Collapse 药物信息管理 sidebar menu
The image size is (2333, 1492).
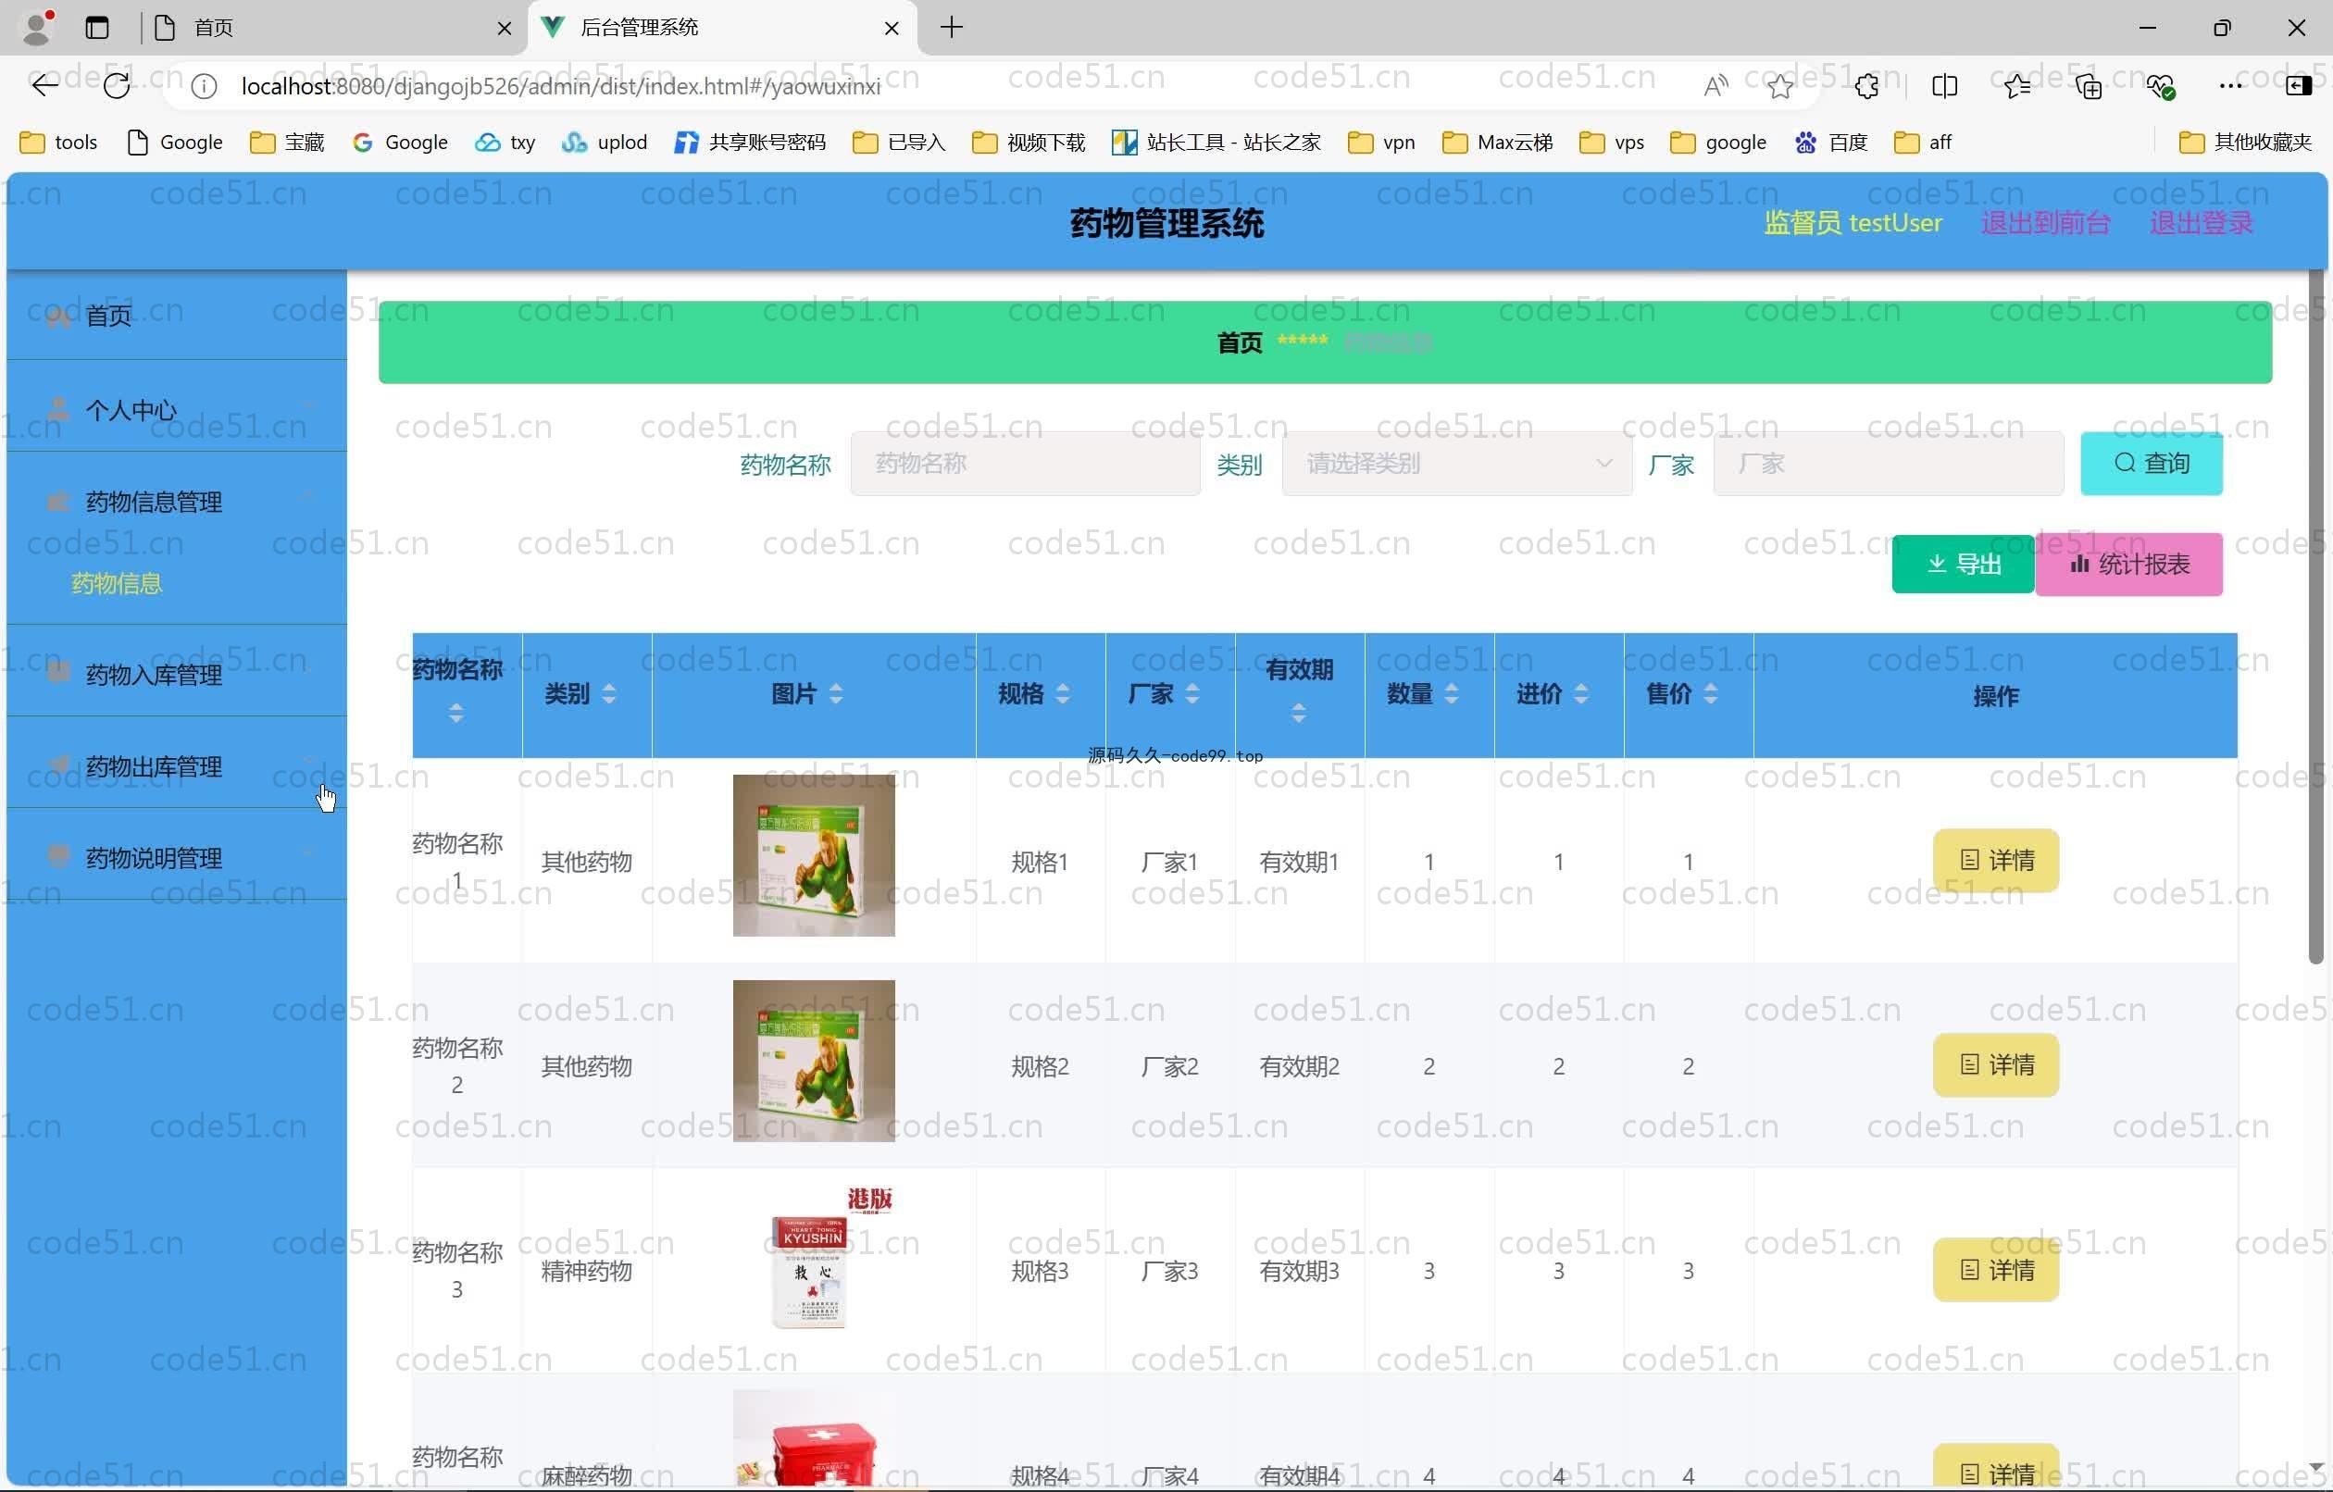click(x=176, y=502)
